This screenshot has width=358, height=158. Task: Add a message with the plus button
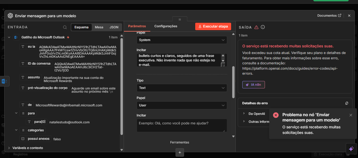[180, 152]
